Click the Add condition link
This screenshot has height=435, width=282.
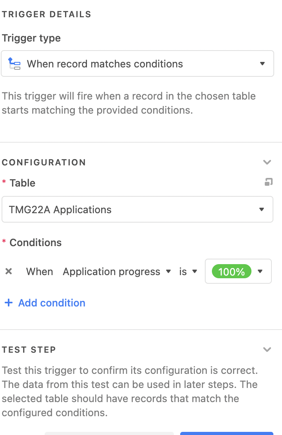click(x=52, y=303)
